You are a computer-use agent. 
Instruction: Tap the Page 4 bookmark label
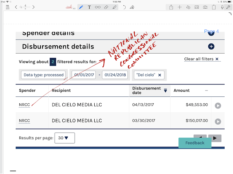pos(211,31)
